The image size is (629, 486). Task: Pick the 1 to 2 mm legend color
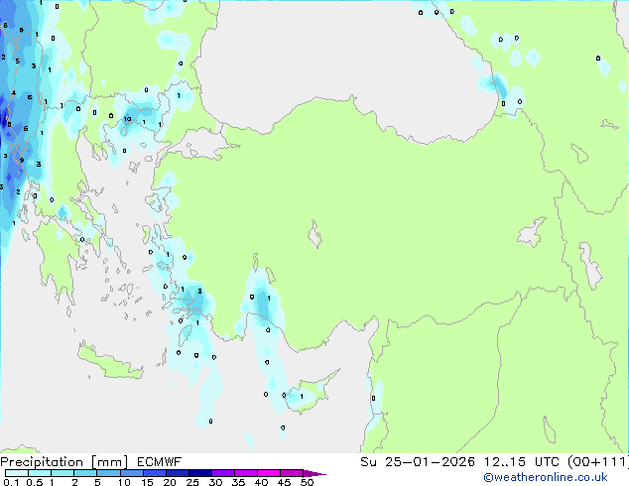pyautogui.click(x=63, y=473)
